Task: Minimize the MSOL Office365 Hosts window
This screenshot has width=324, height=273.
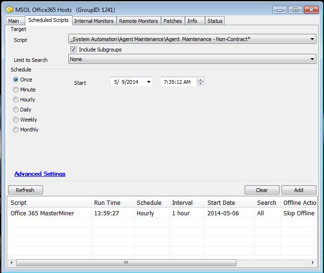Action: [x=280, y=10]
